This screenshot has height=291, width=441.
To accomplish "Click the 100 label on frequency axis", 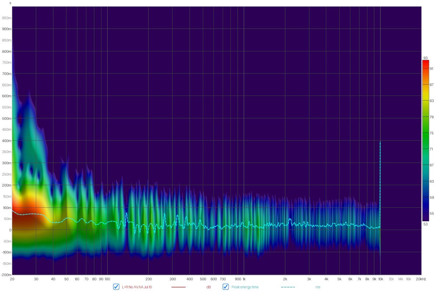I will click(x=107, y=279).
